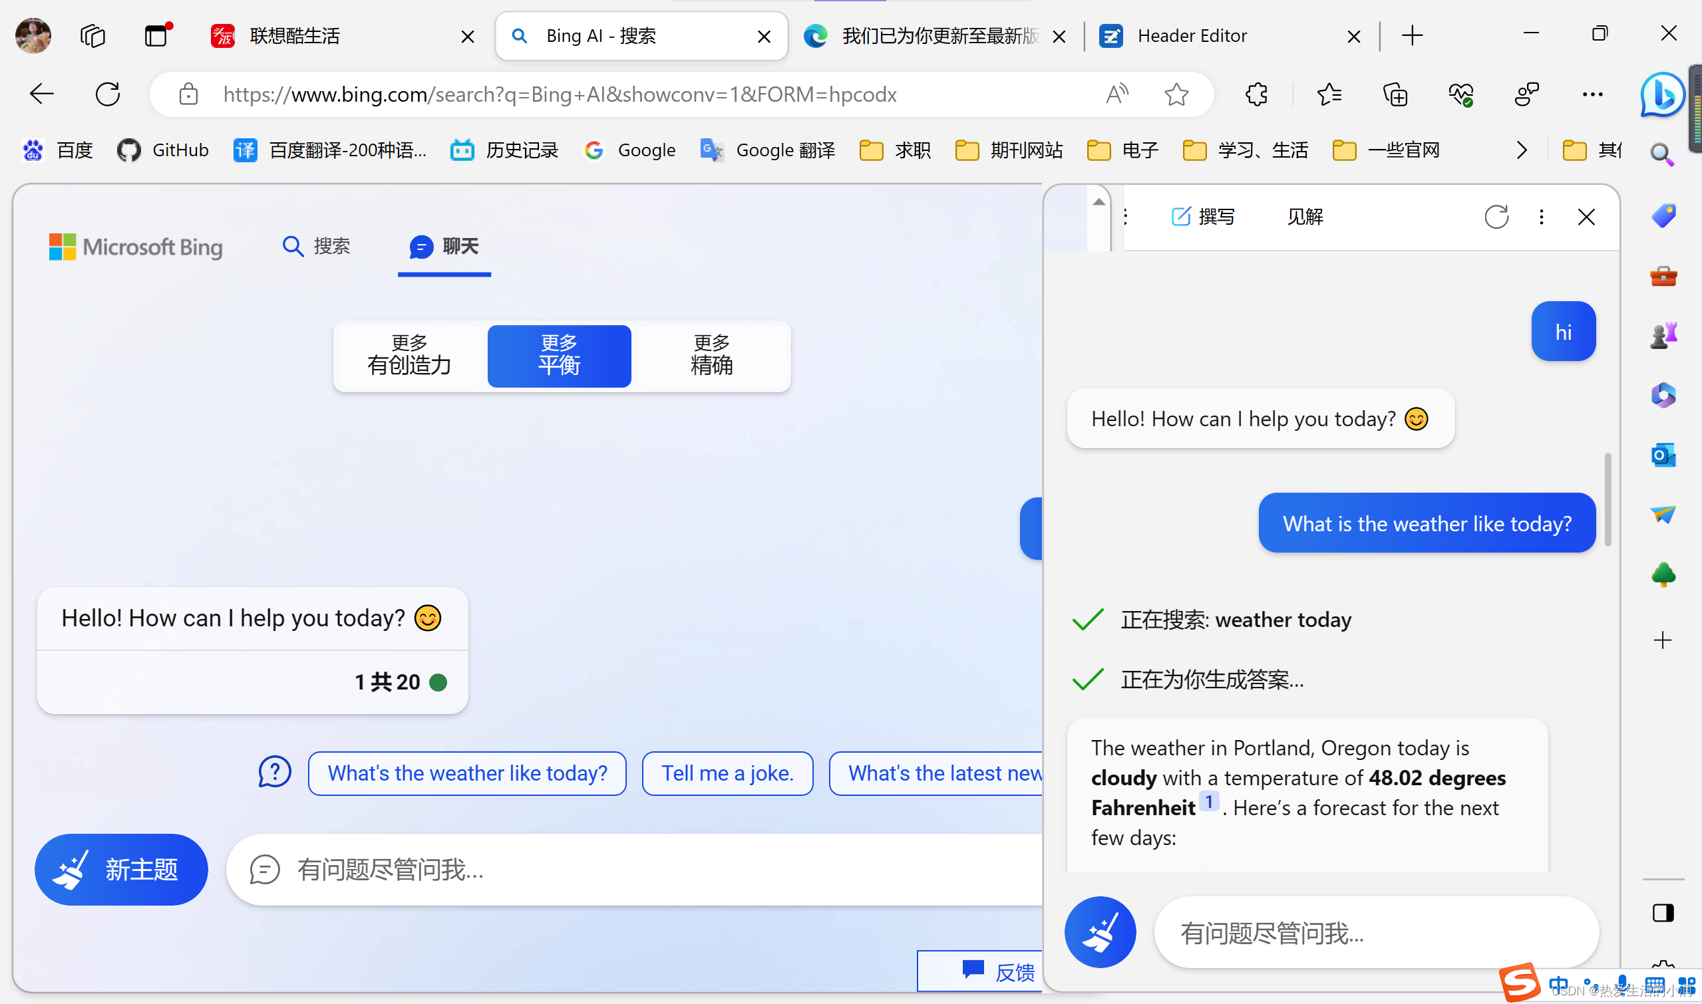Open the GitHub bookmark
Image resolution: width=1702 pixels, height=1004 pixels.
pyautogui.click(x=163, y=150)
